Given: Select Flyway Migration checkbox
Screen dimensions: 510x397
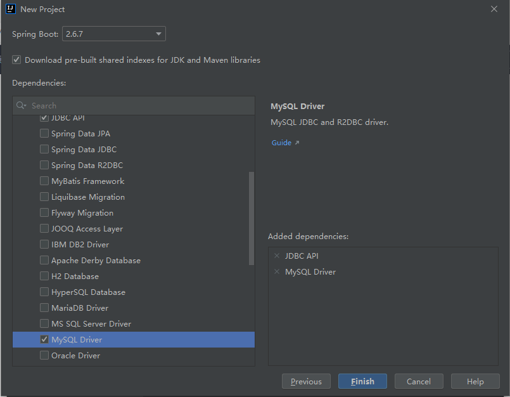Looking at the screenshot, I should 44,212.
